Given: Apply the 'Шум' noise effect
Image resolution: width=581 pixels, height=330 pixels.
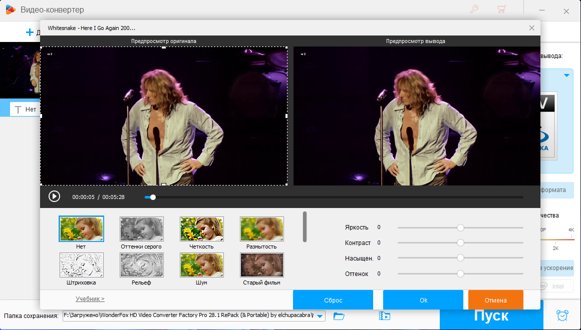Looking at the screenshot, I should (x=201, y=265).
